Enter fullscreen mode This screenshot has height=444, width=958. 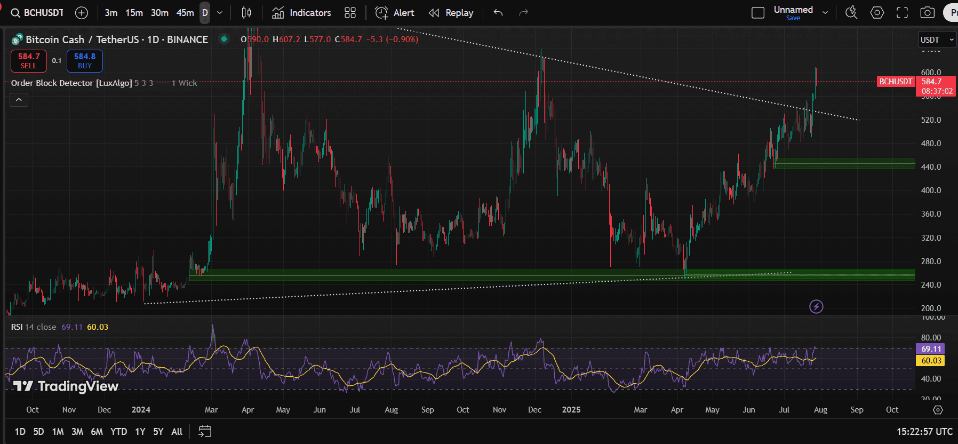pos(902,13)
